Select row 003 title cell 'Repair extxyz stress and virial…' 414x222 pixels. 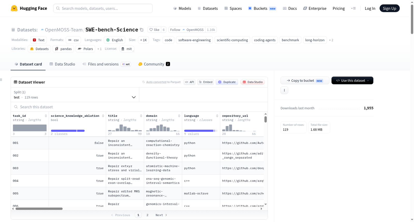tap(125, 168)
